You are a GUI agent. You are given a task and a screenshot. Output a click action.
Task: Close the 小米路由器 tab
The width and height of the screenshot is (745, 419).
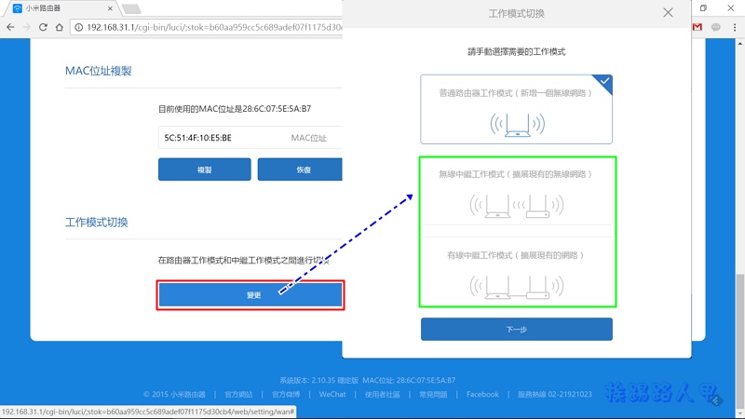click(110, 8)
